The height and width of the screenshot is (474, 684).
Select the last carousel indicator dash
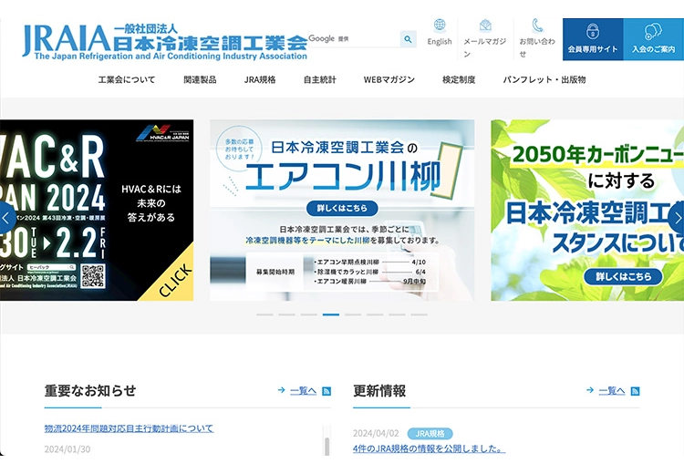[x=420, y=314]
